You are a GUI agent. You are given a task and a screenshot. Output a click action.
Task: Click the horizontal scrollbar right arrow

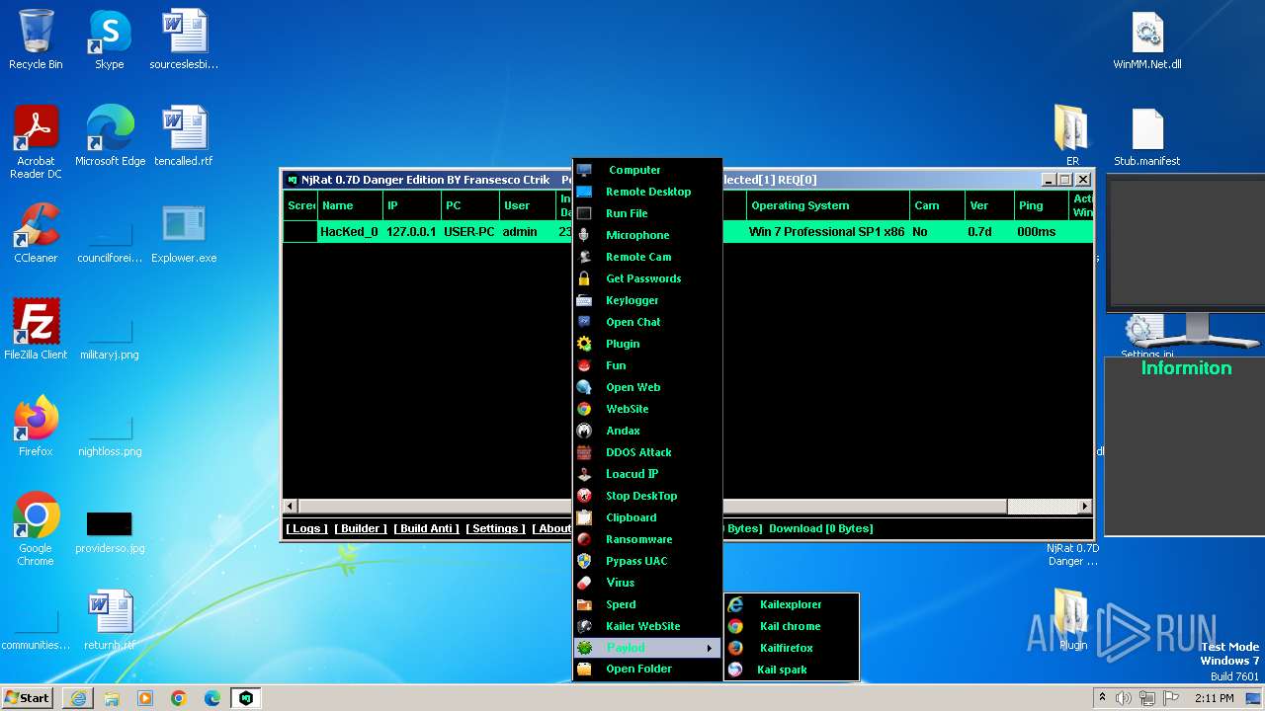tap(1084, 506)
